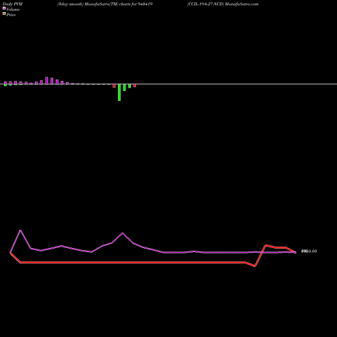This screenshot has height=337, width=337.
Task: Click the red line's lowest dip point
Action: click(x=255, y=266)
